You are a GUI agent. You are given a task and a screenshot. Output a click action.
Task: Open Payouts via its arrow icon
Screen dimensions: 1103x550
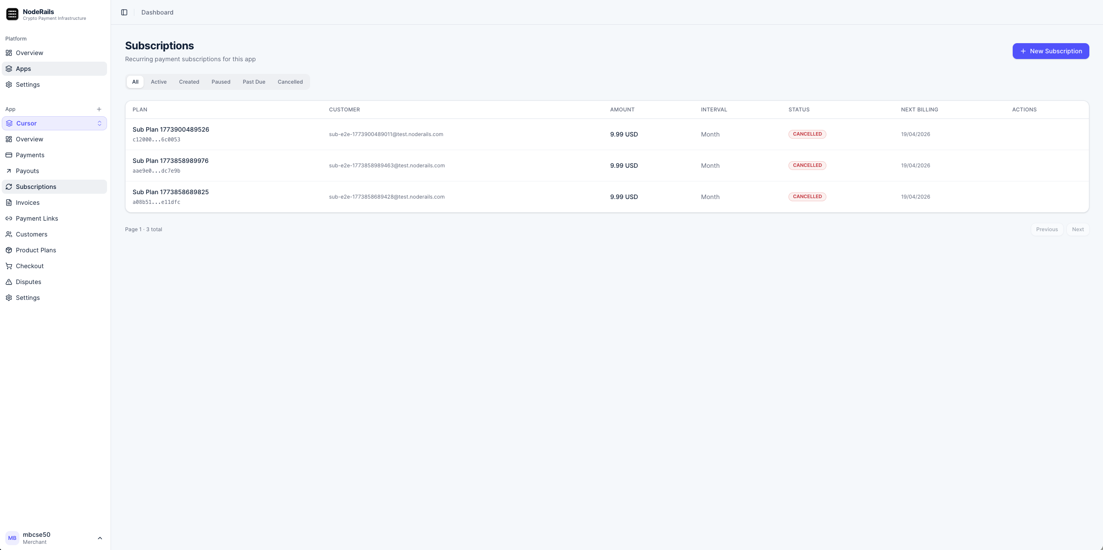[x=9, y=171]
